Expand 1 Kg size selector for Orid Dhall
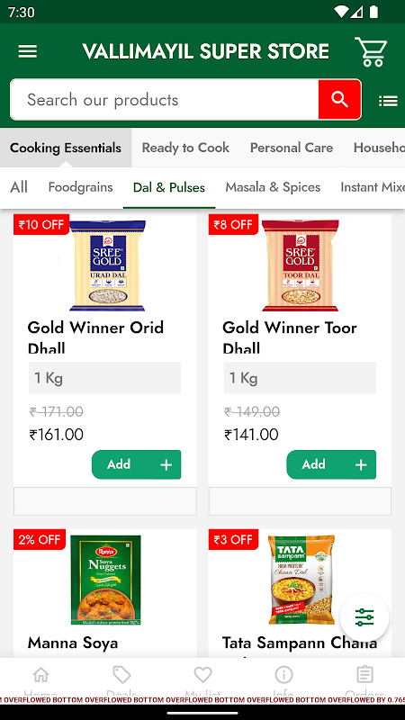The height and width of the screenshot is (720, 405). coord(104,378)
